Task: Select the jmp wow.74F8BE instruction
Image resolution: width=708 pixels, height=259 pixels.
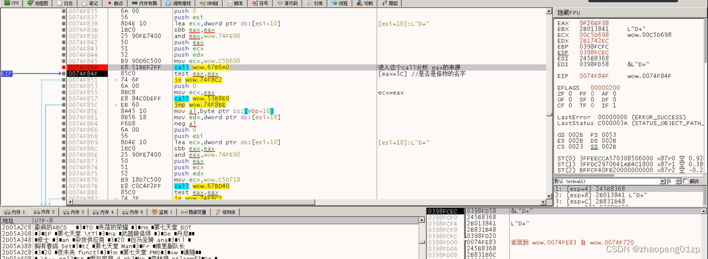Action: coord(200,105)
